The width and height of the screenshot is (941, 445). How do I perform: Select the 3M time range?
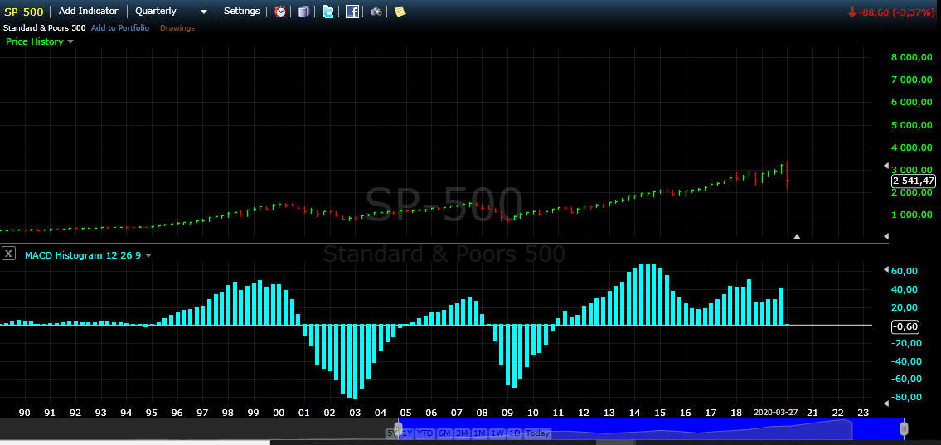pyautogui.click(x=462, y=433)
